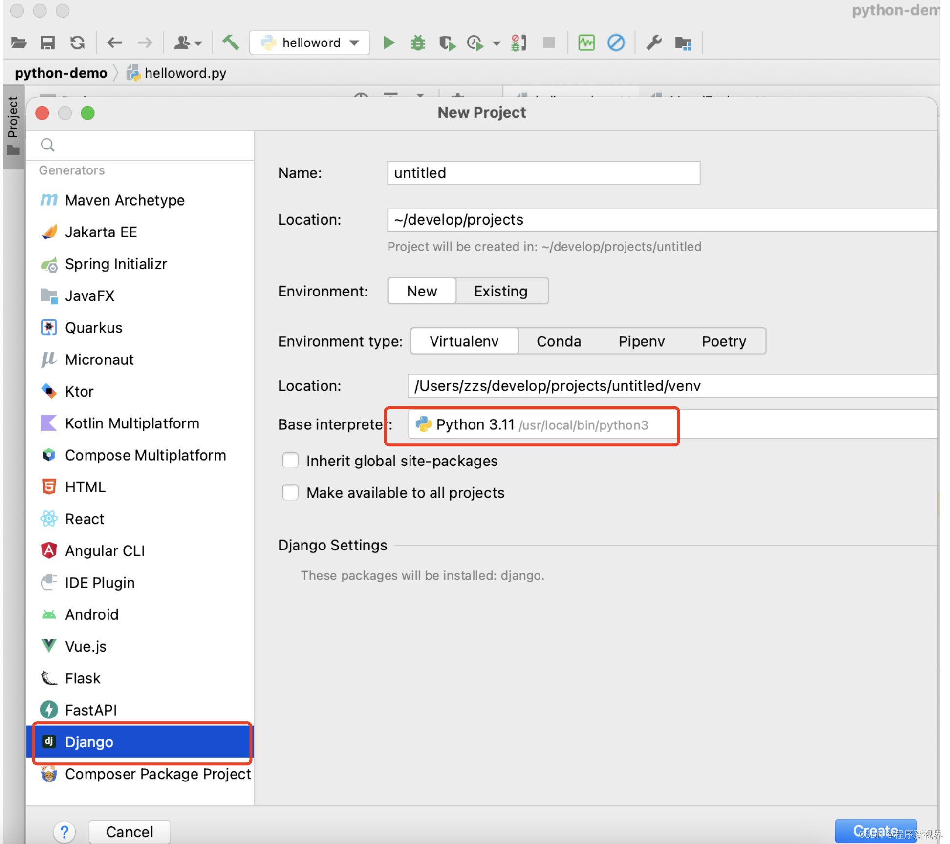Navigate back with left arrow icon
The image size is (950, 844).
[x=114, y=43]
